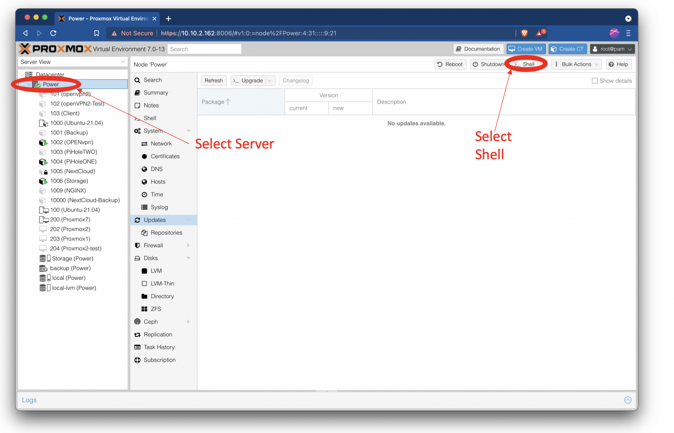Select Network under System
674x433 pixels.
point(160,143)
